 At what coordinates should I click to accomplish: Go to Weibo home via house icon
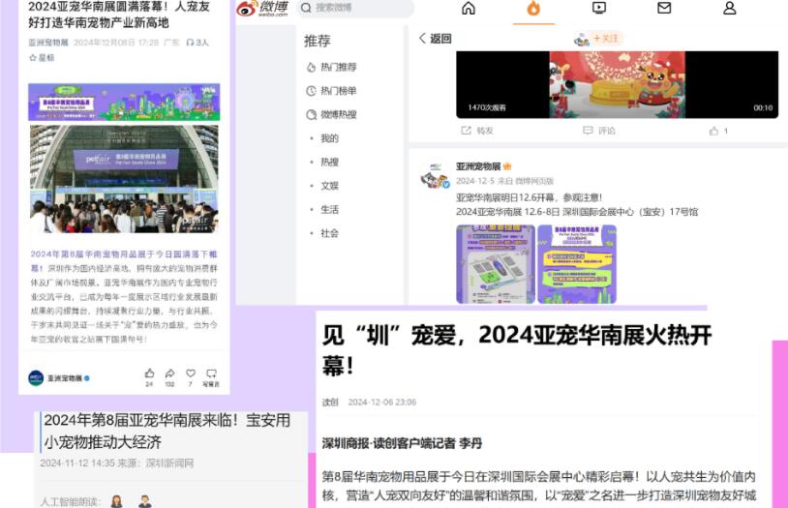pos(469,9)
